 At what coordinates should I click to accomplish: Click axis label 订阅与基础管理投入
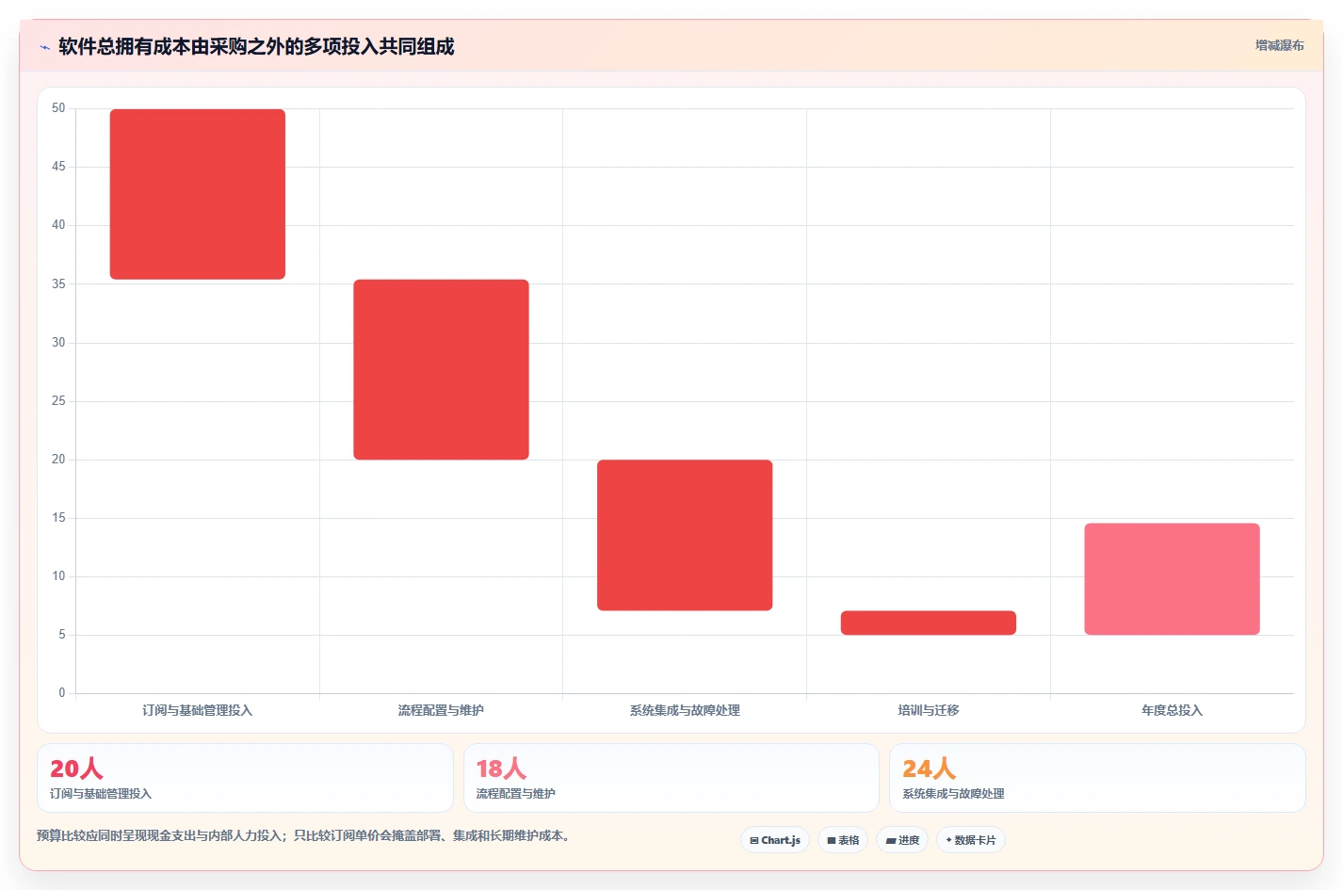pyautogui.click(x=198, y=710)
